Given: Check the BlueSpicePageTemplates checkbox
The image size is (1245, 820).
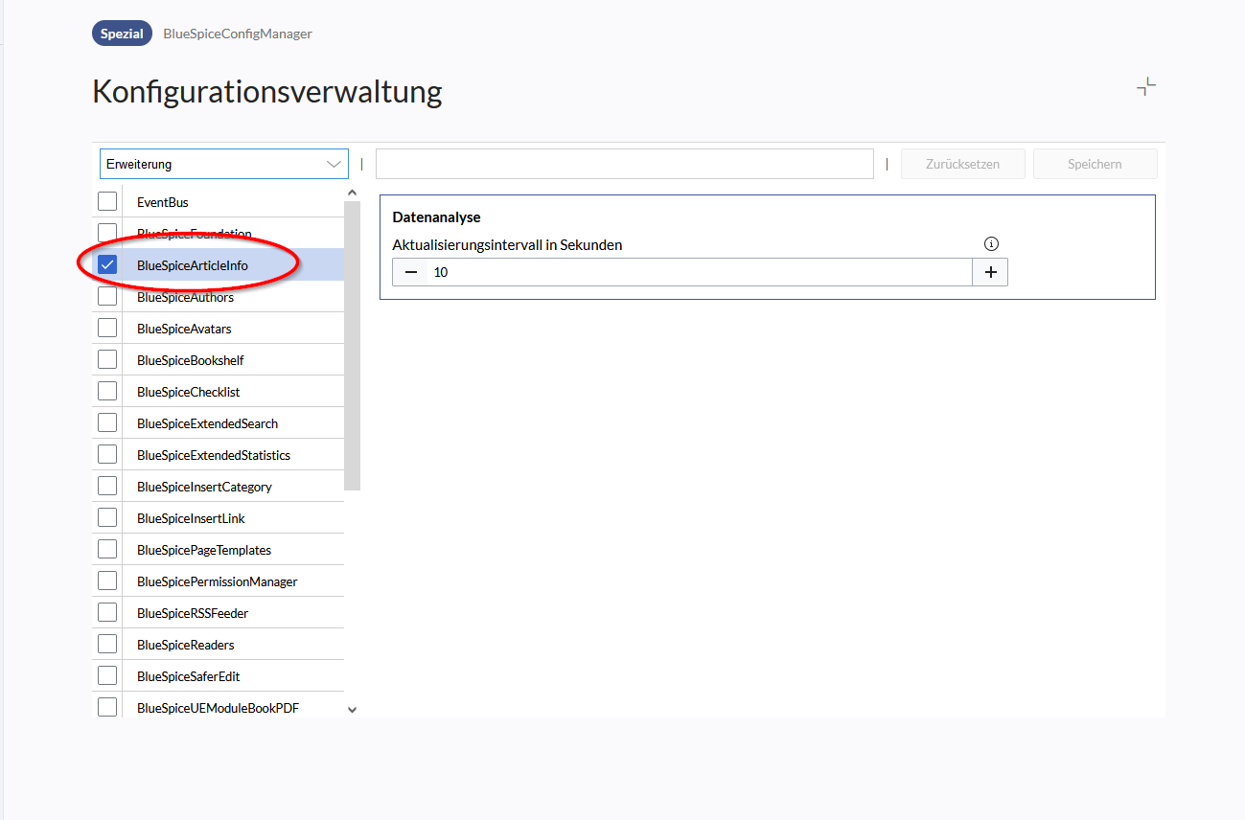Looking at the screenshot, I should pos(107,549).
